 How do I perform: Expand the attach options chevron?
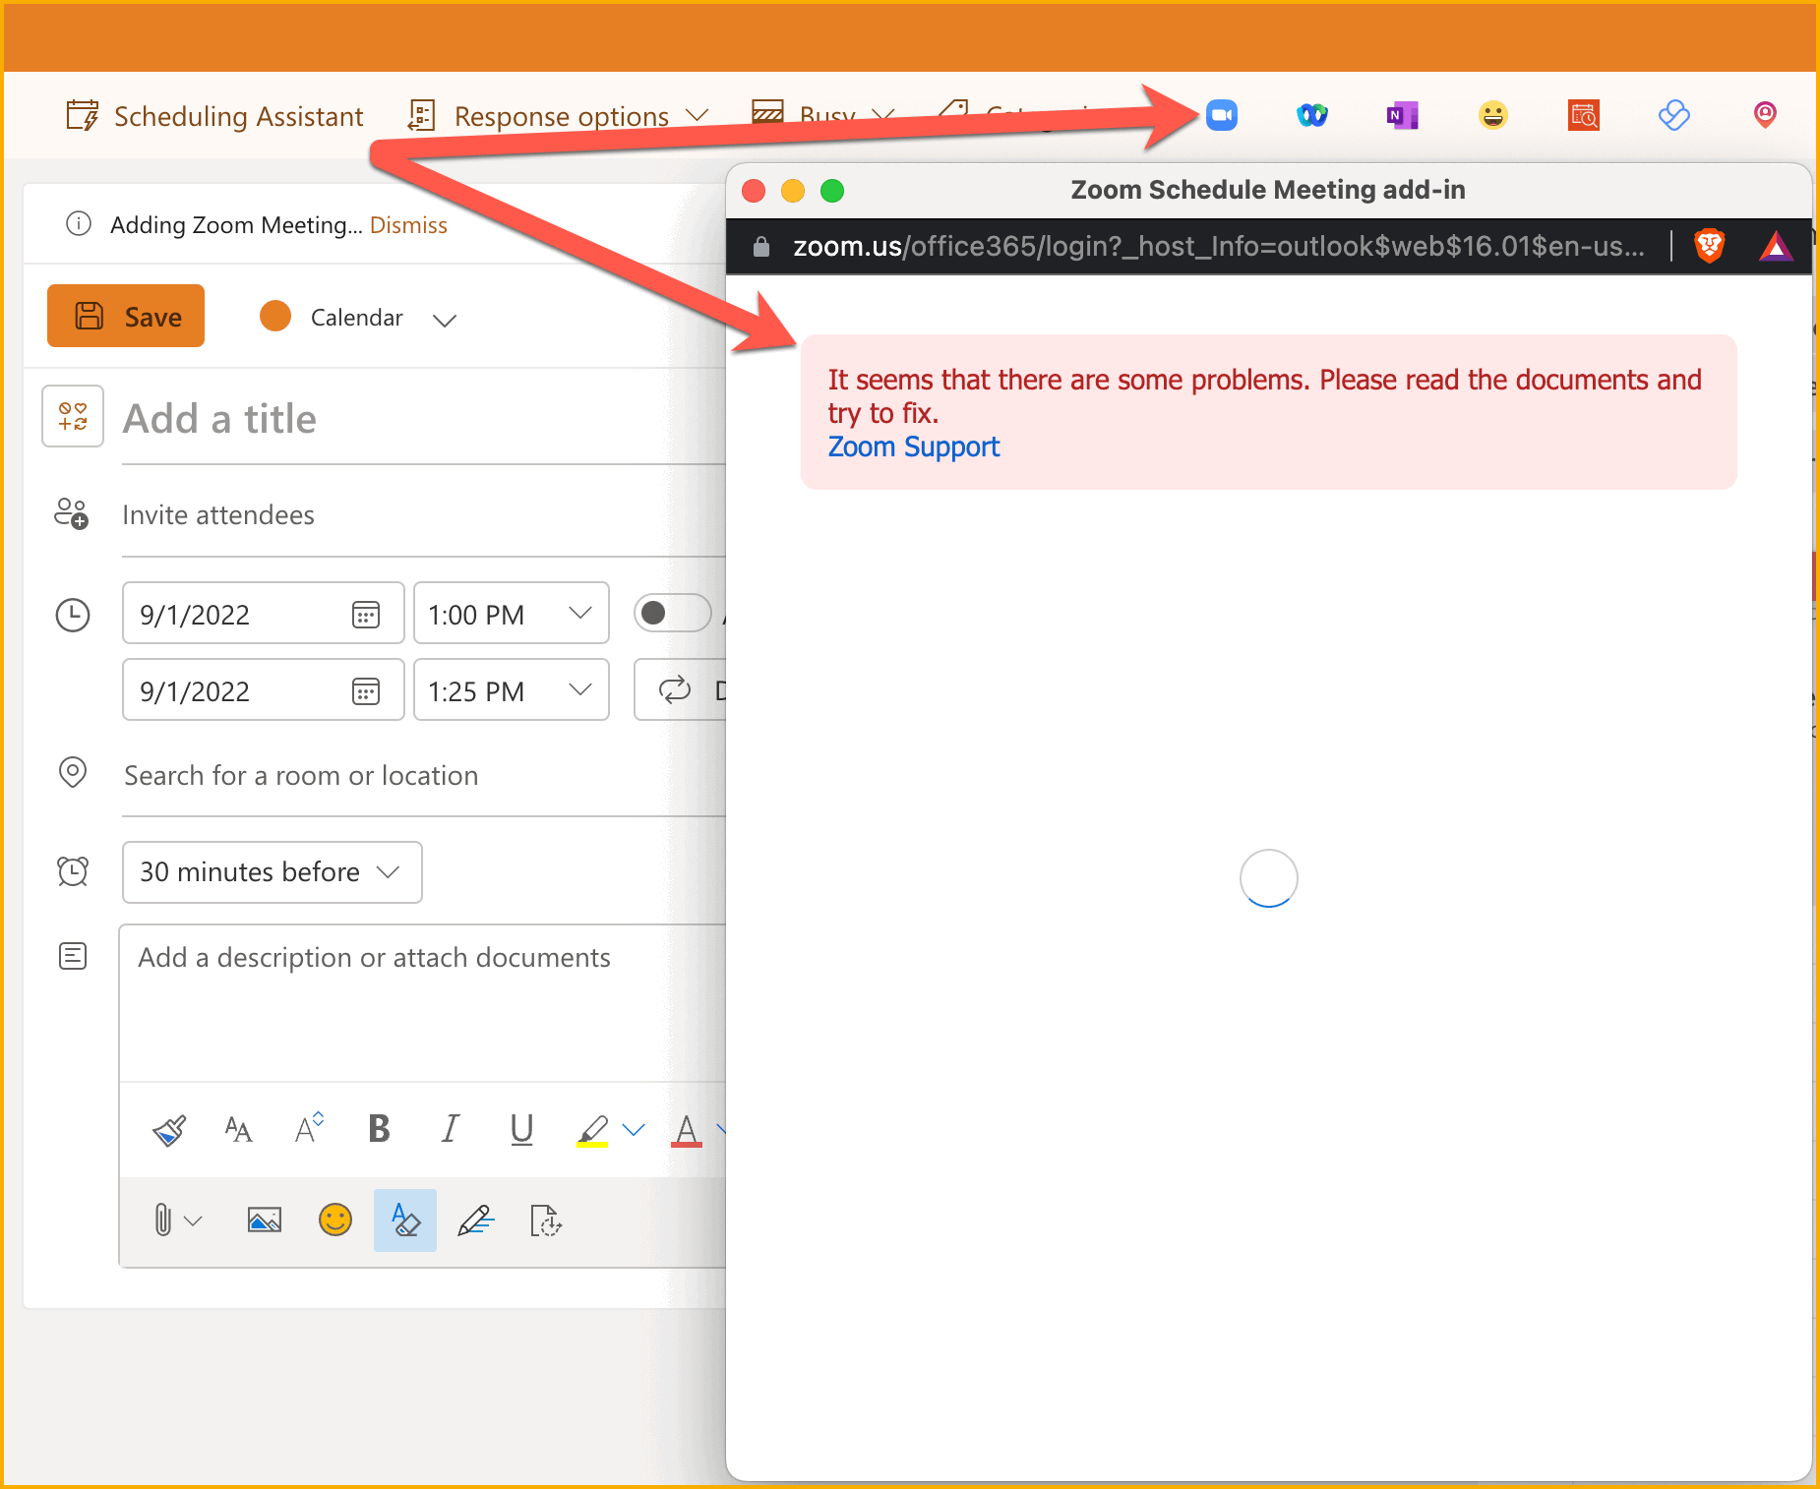tap(194, 1221)
